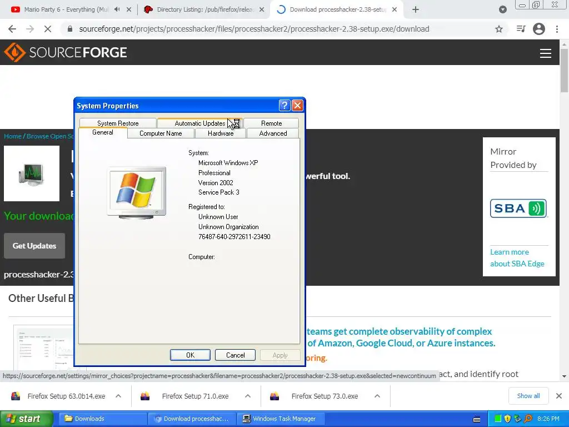Switch to the Remote tab

click(271, 123)
